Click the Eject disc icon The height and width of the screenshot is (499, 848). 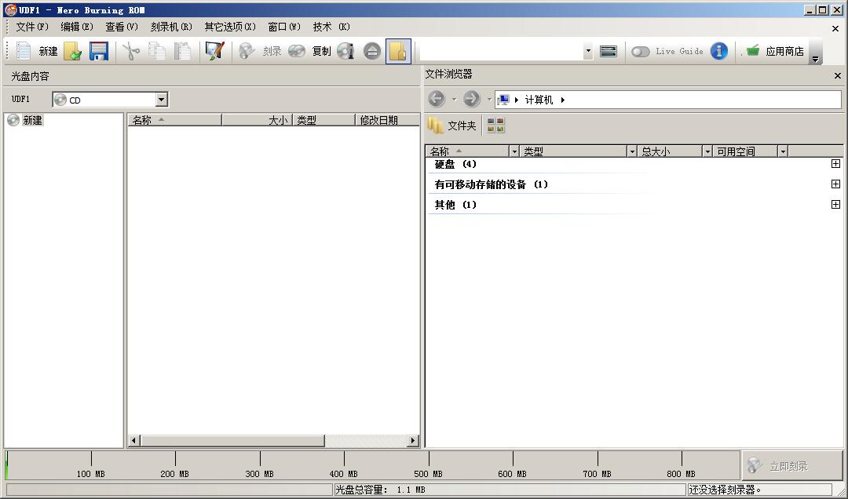tap(372, 51)
